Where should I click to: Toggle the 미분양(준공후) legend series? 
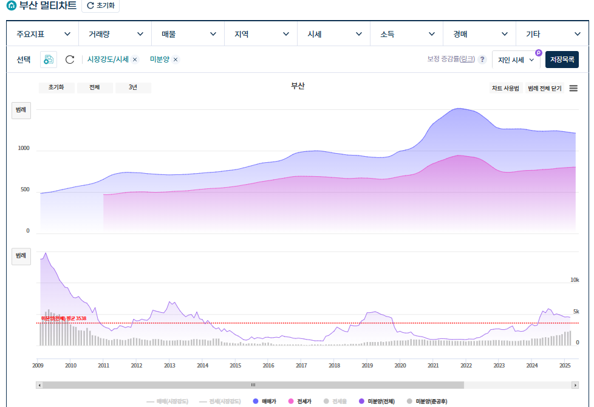(x=426, y=402)
